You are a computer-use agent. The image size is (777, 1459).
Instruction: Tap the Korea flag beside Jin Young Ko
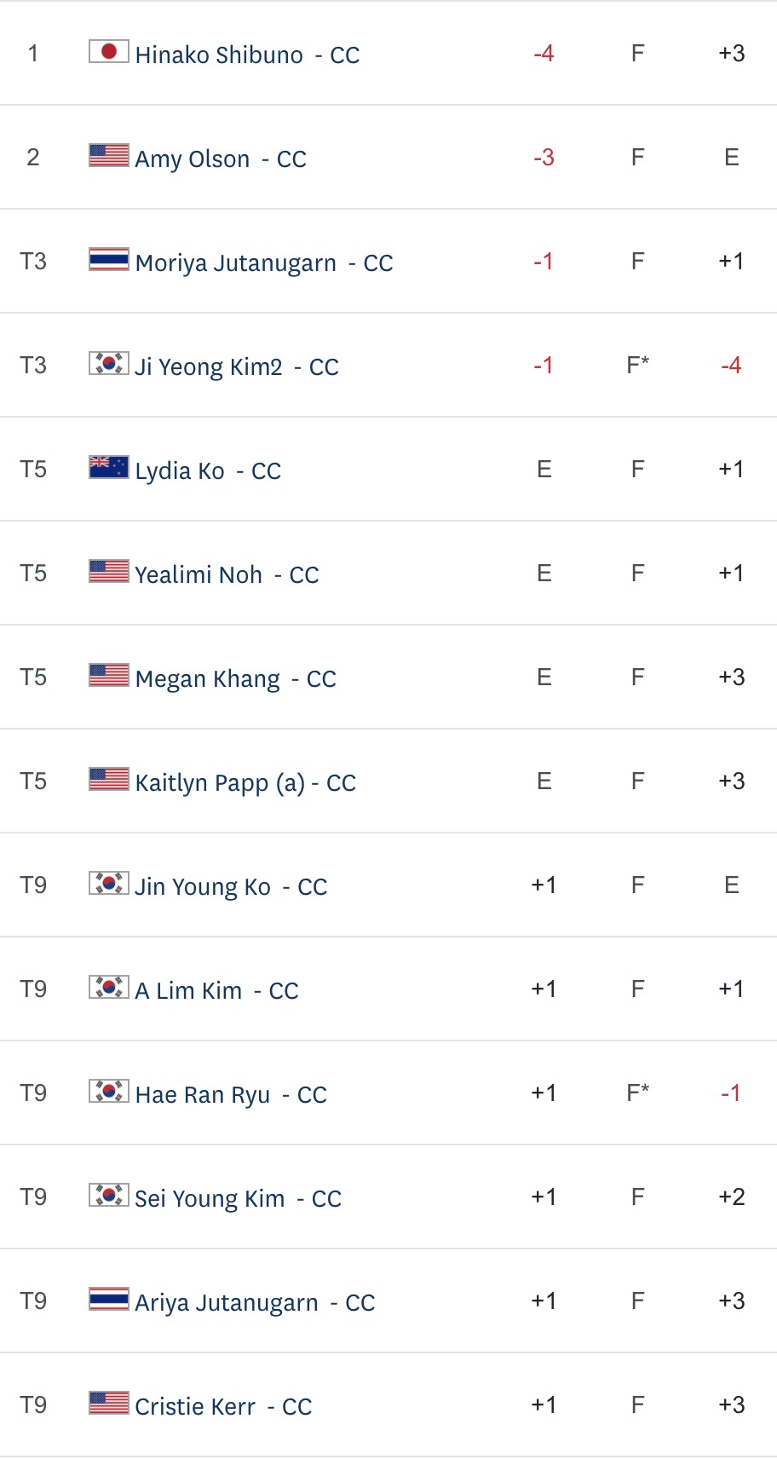click(109, 884)
